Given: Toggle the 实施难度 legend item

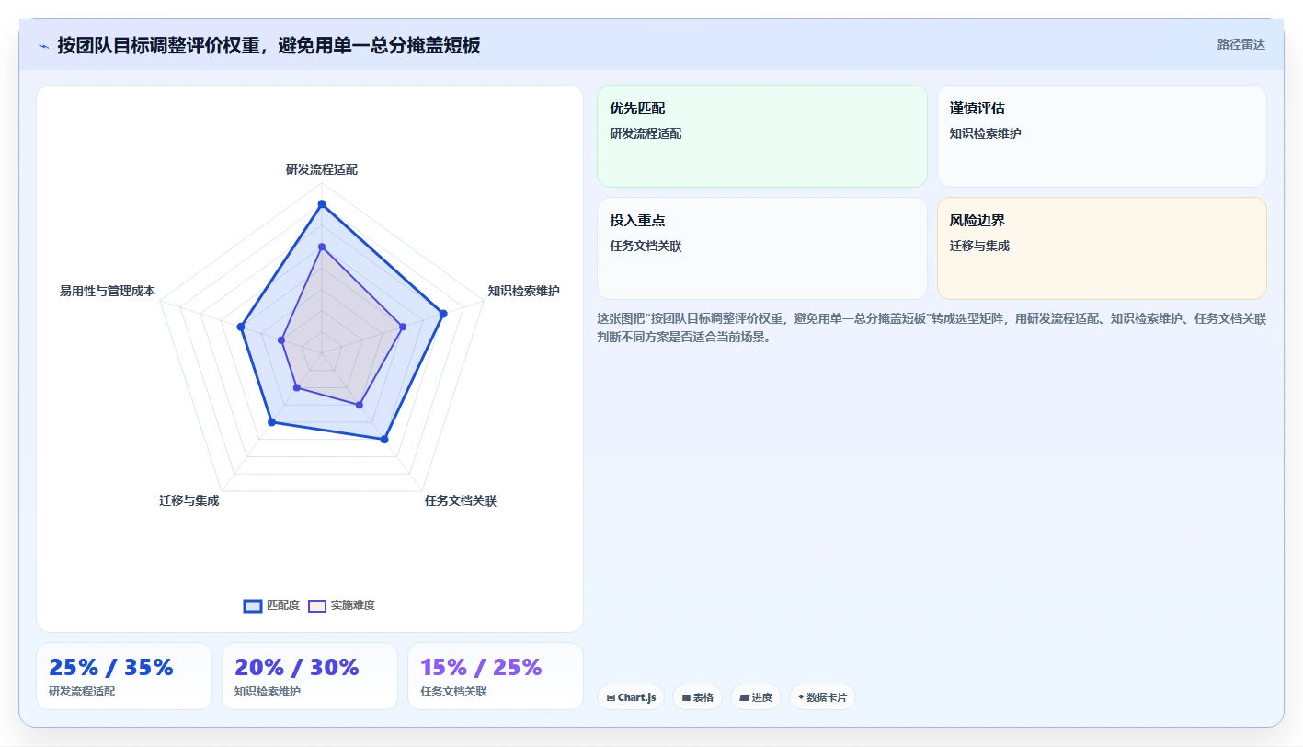Looking at the screenshot, I should point(341,605).
